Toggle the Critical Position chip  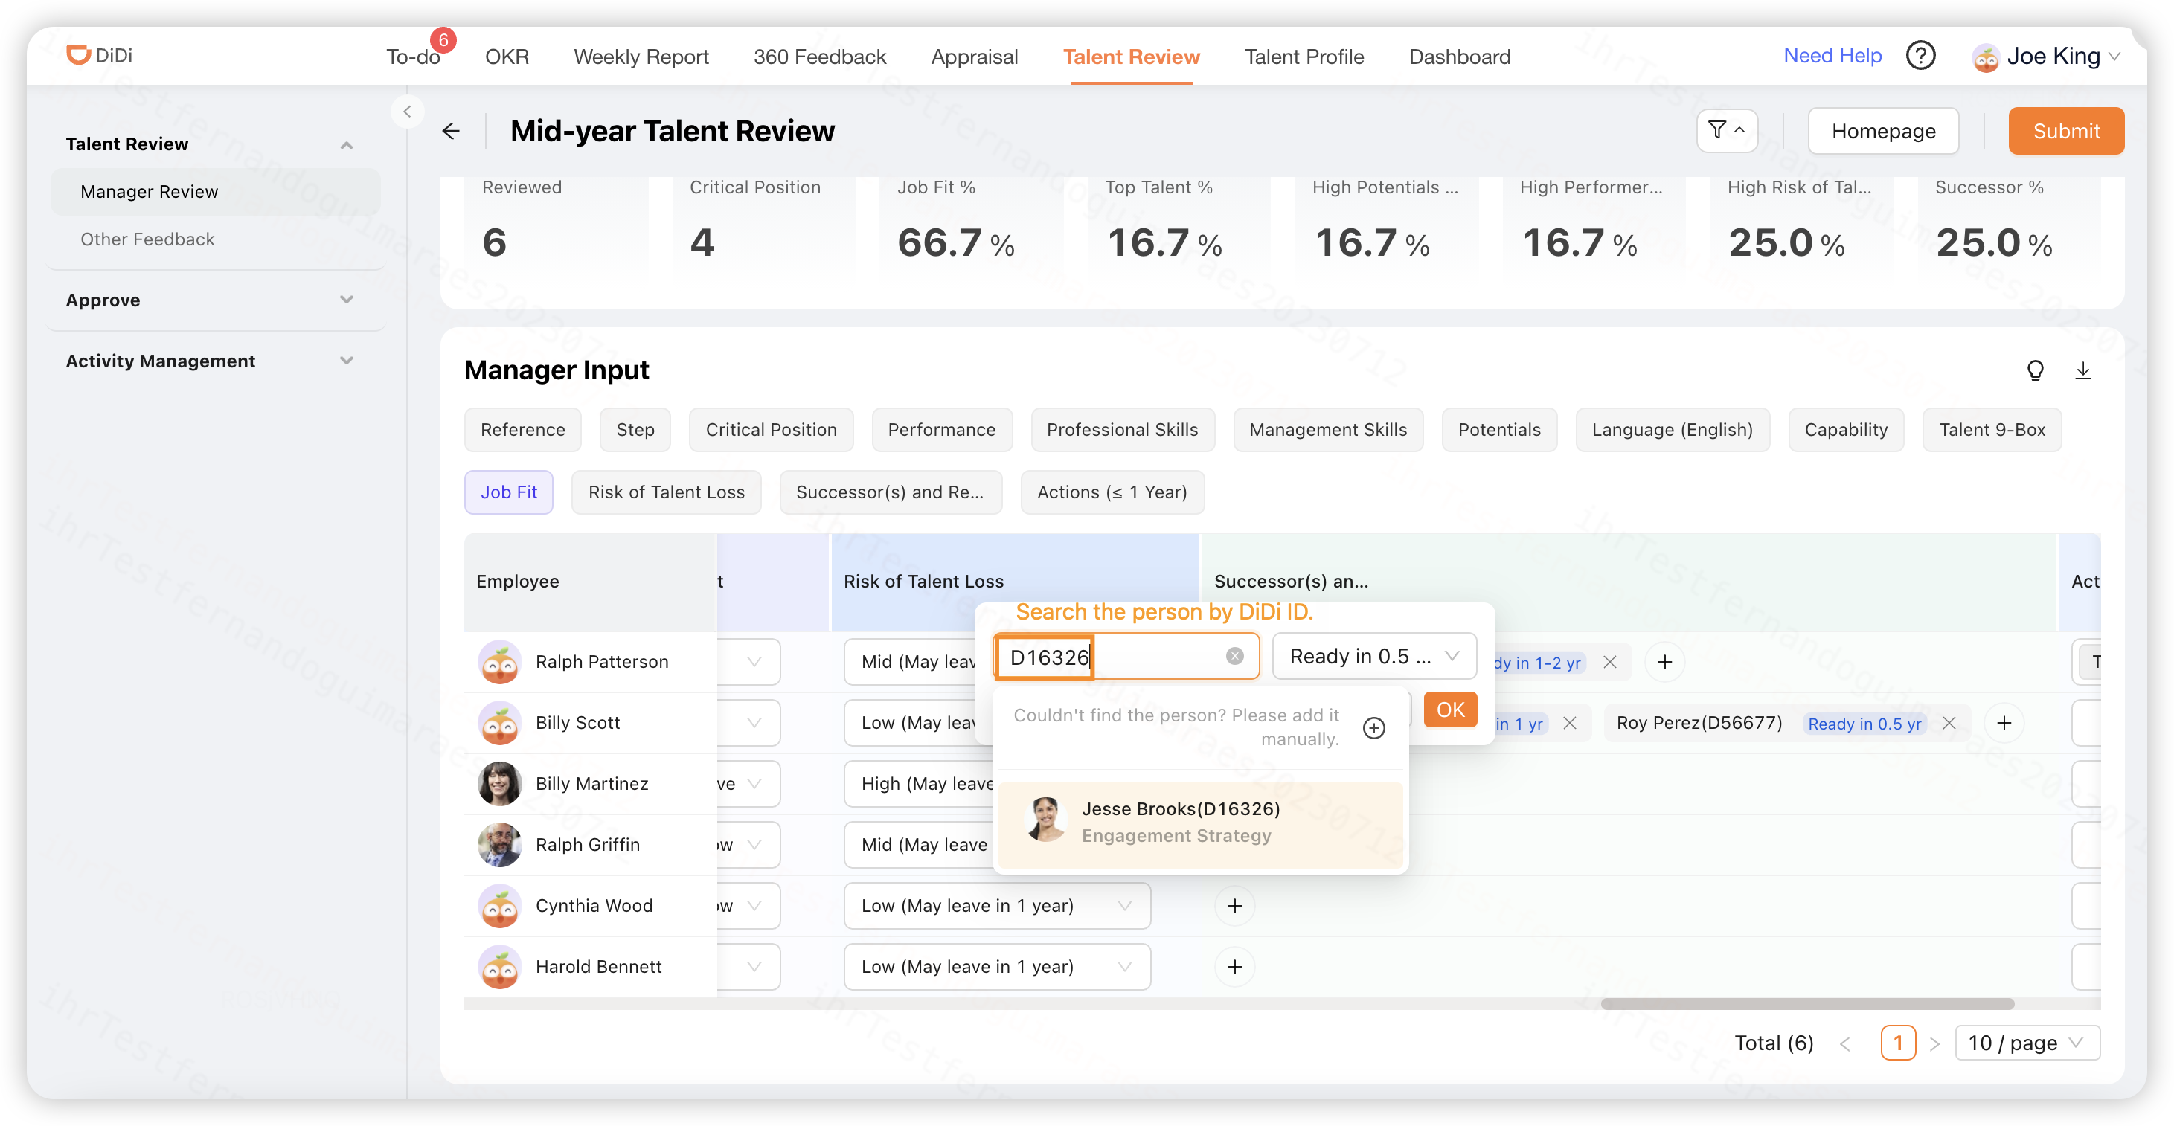771,429
